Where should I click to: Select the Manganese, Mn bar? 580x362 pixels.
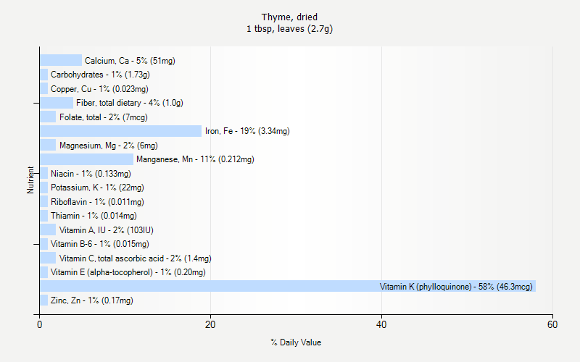click(x=86, y=159)
